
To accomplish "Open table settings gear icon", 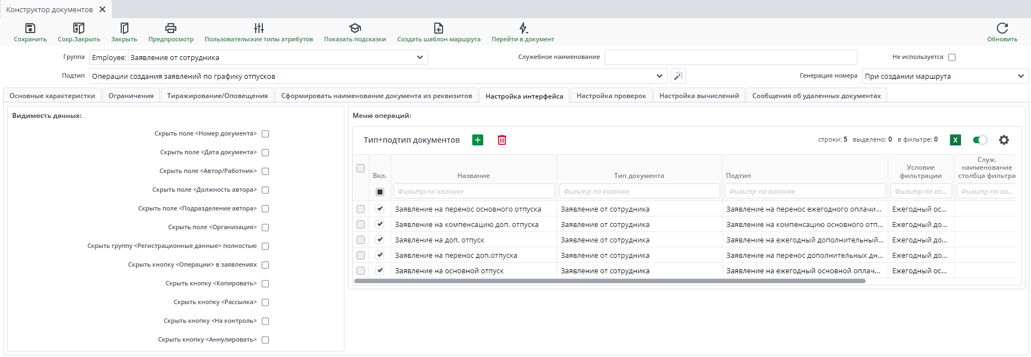I will 1003,140.
